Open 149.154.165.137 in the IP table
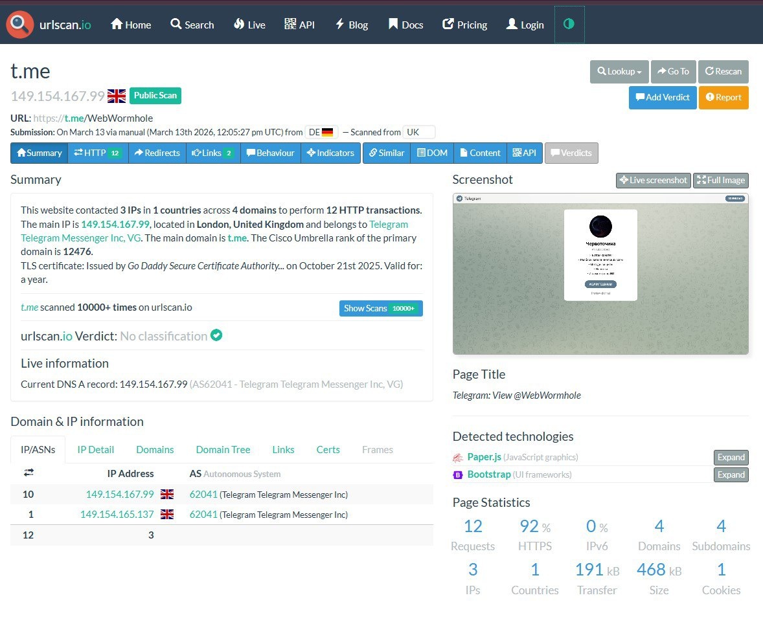The image size is (763, 624). [x=117, y=514]
